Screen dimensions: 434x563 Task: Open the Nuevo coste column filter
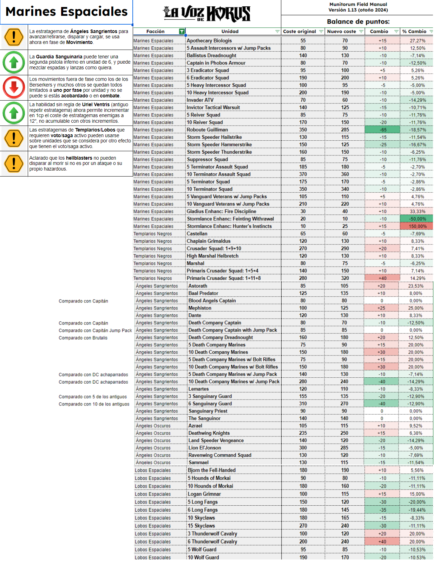coord(361,32)
